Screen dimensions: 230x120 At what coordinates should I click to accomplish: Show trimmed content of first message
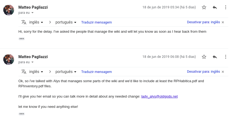tap(22, 39)
